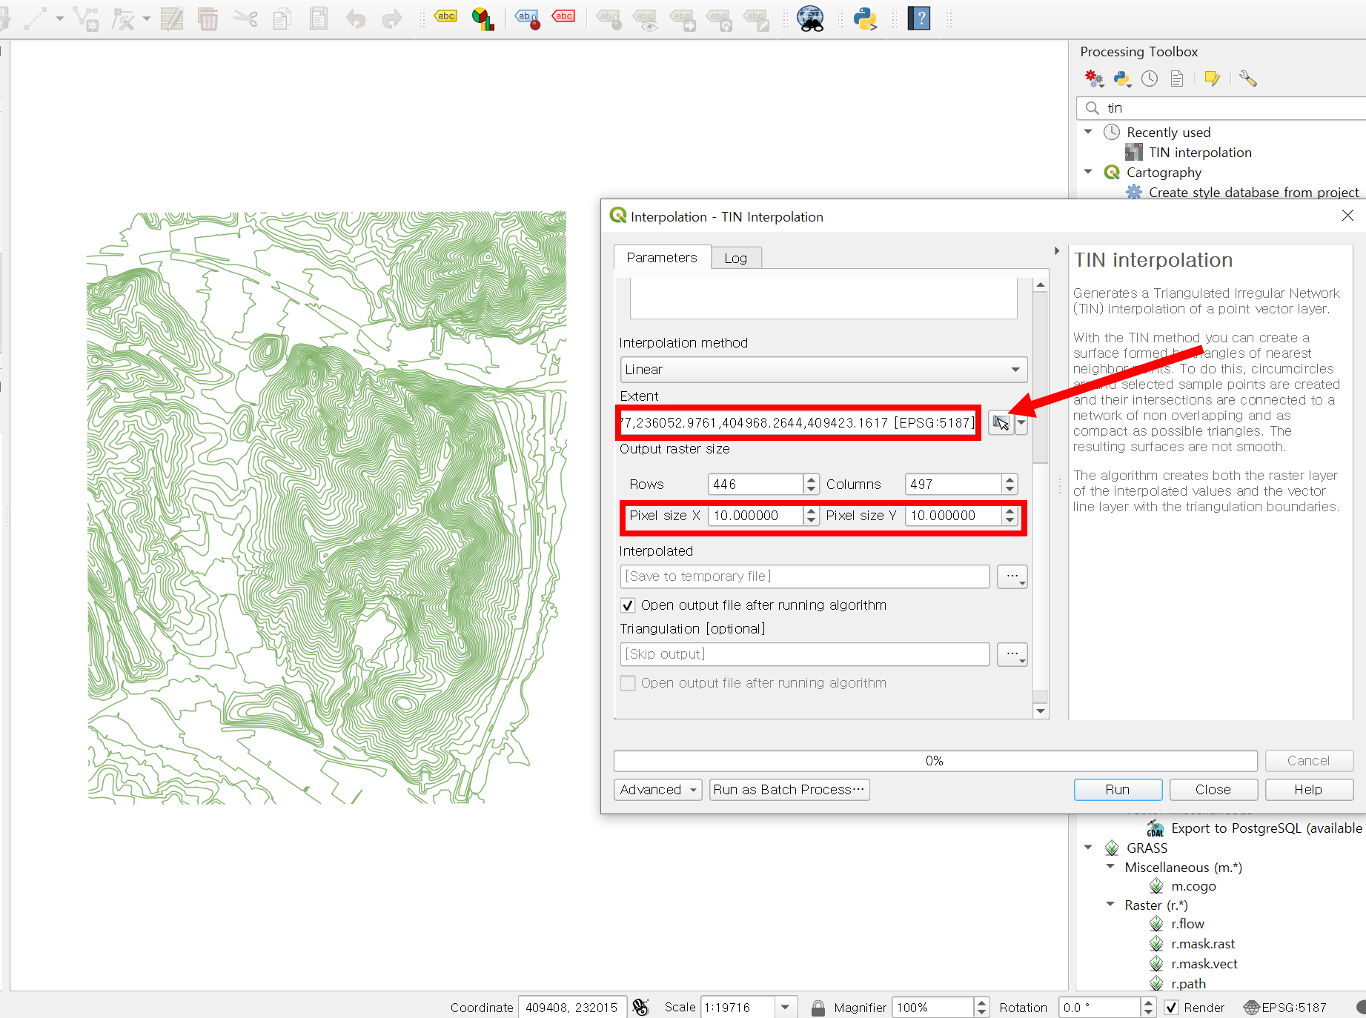Open the globe with binoculars search icon
Viewport: 1366px width, 1018px height.
(810, 18)
